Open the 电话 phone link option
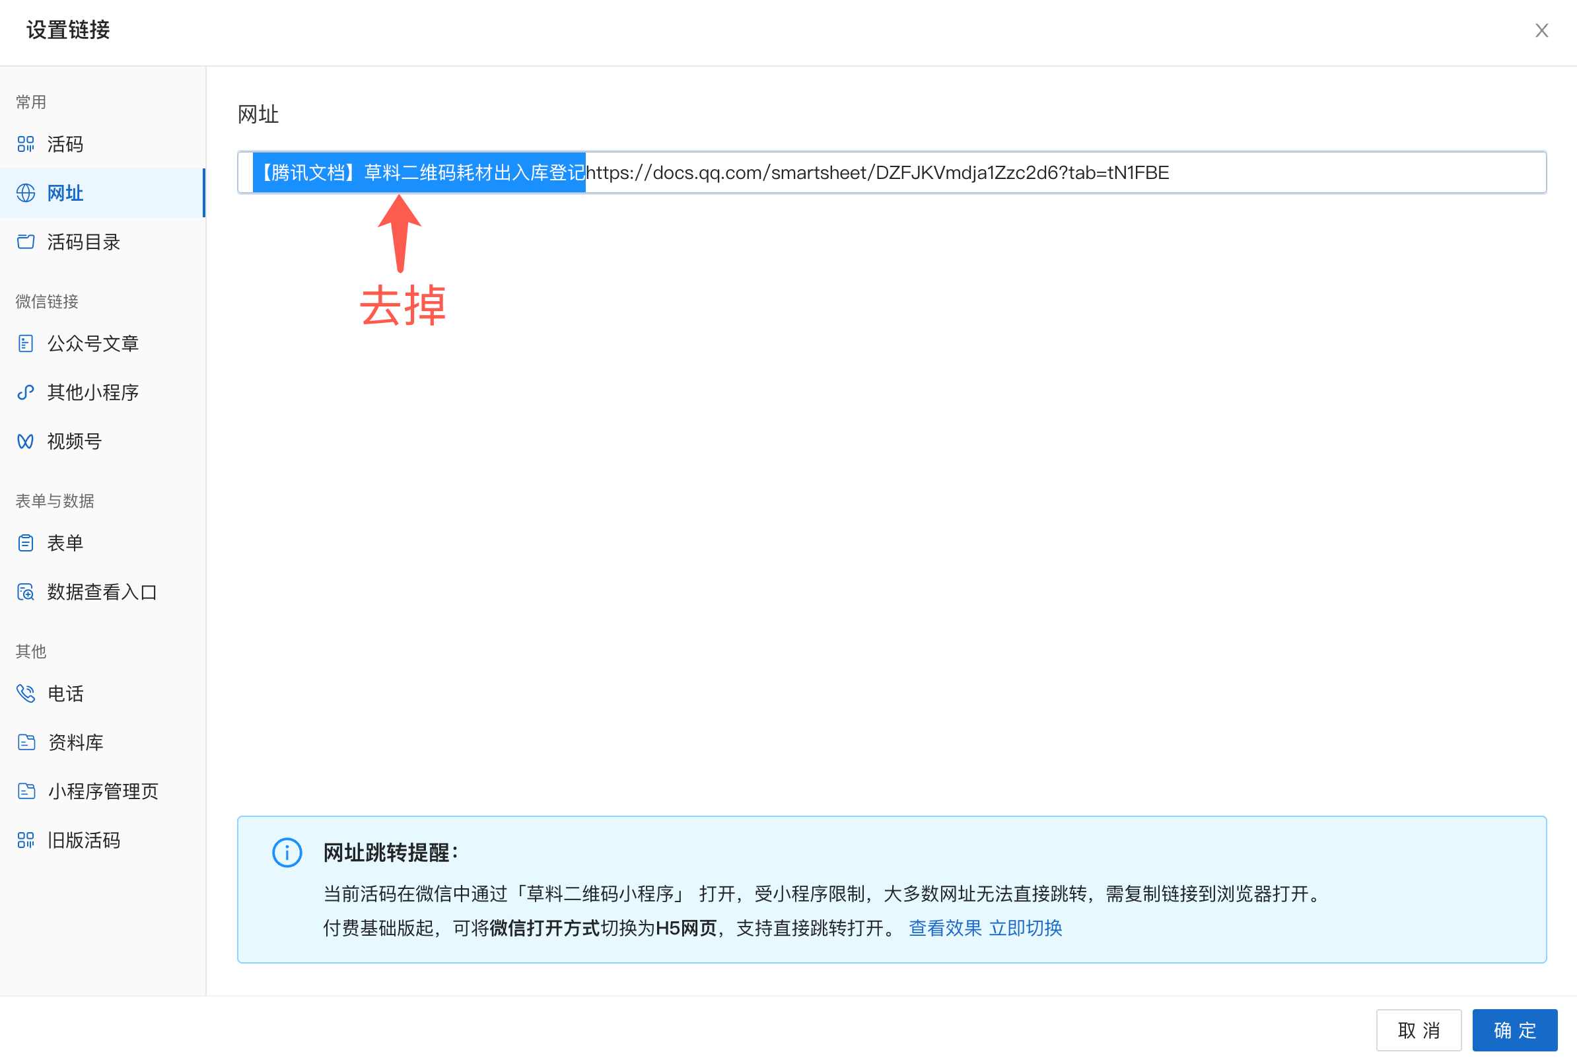Screen dimensions: 1577x1060 26,693
